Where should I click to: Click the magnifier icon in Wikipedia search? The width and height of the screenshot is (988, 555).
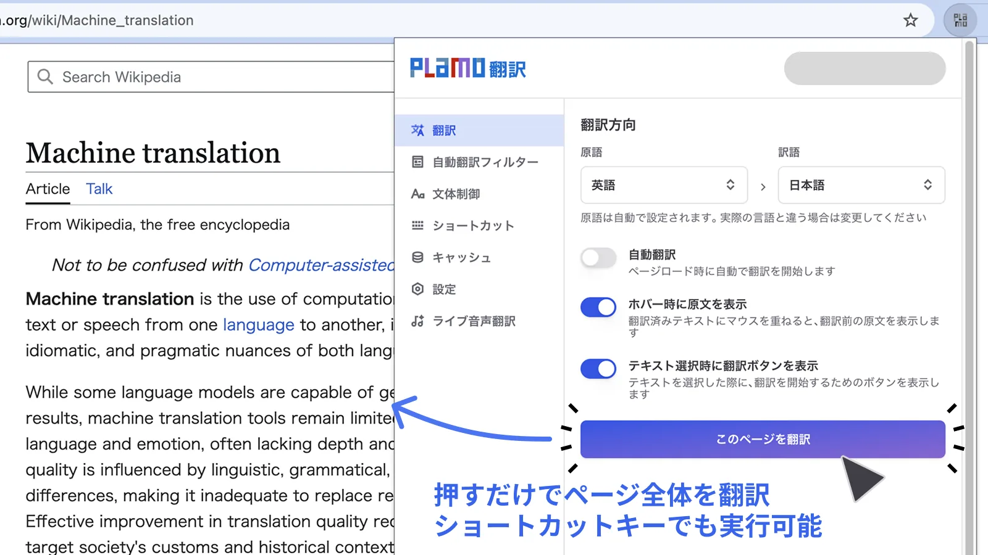pos(45,77)
